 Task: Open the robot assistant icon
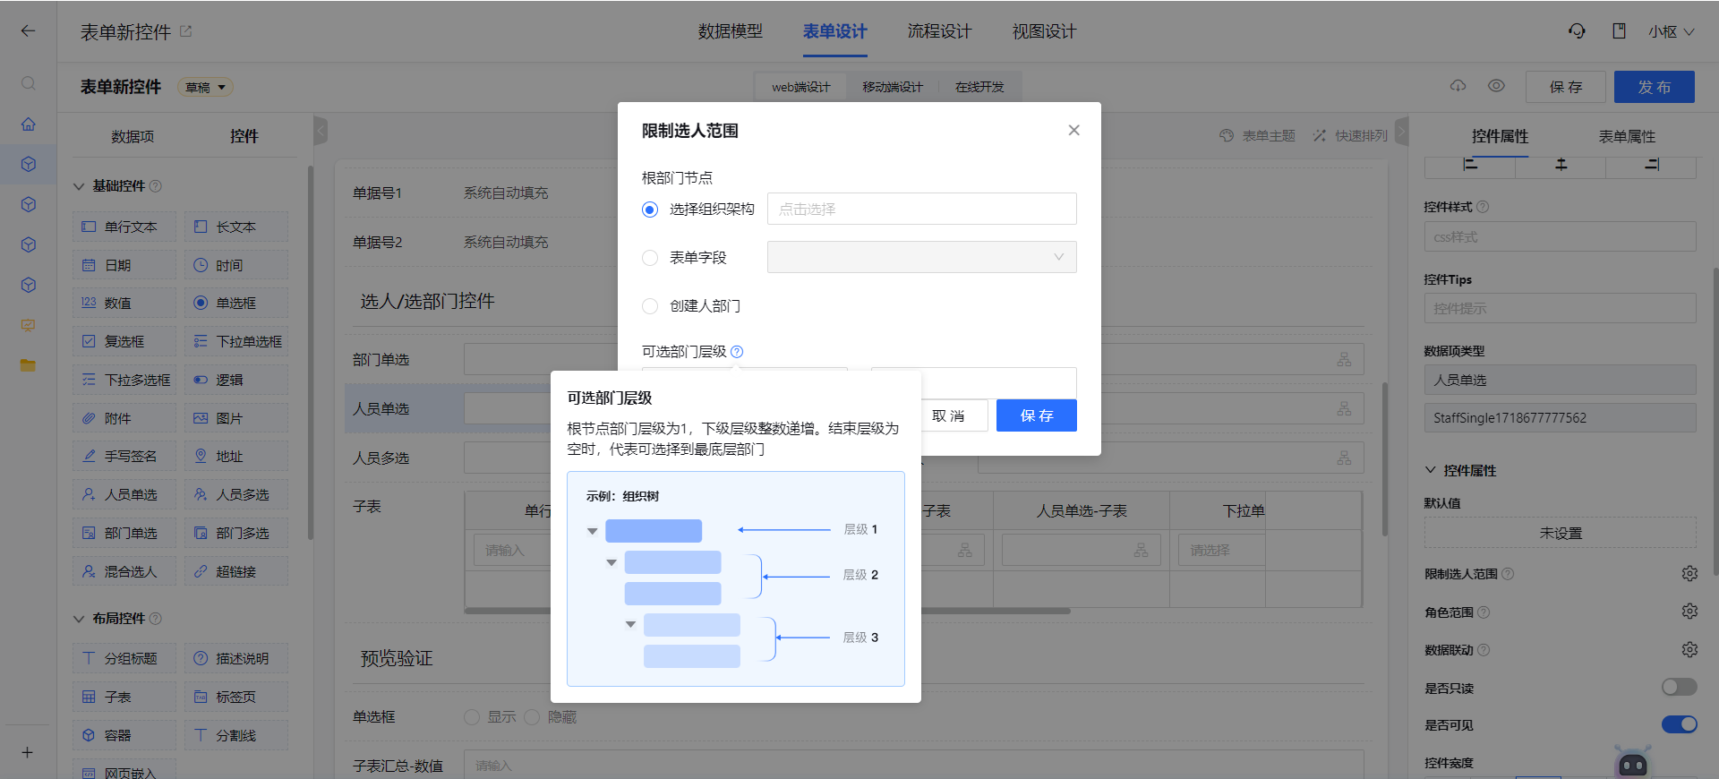pos(1633,761)
